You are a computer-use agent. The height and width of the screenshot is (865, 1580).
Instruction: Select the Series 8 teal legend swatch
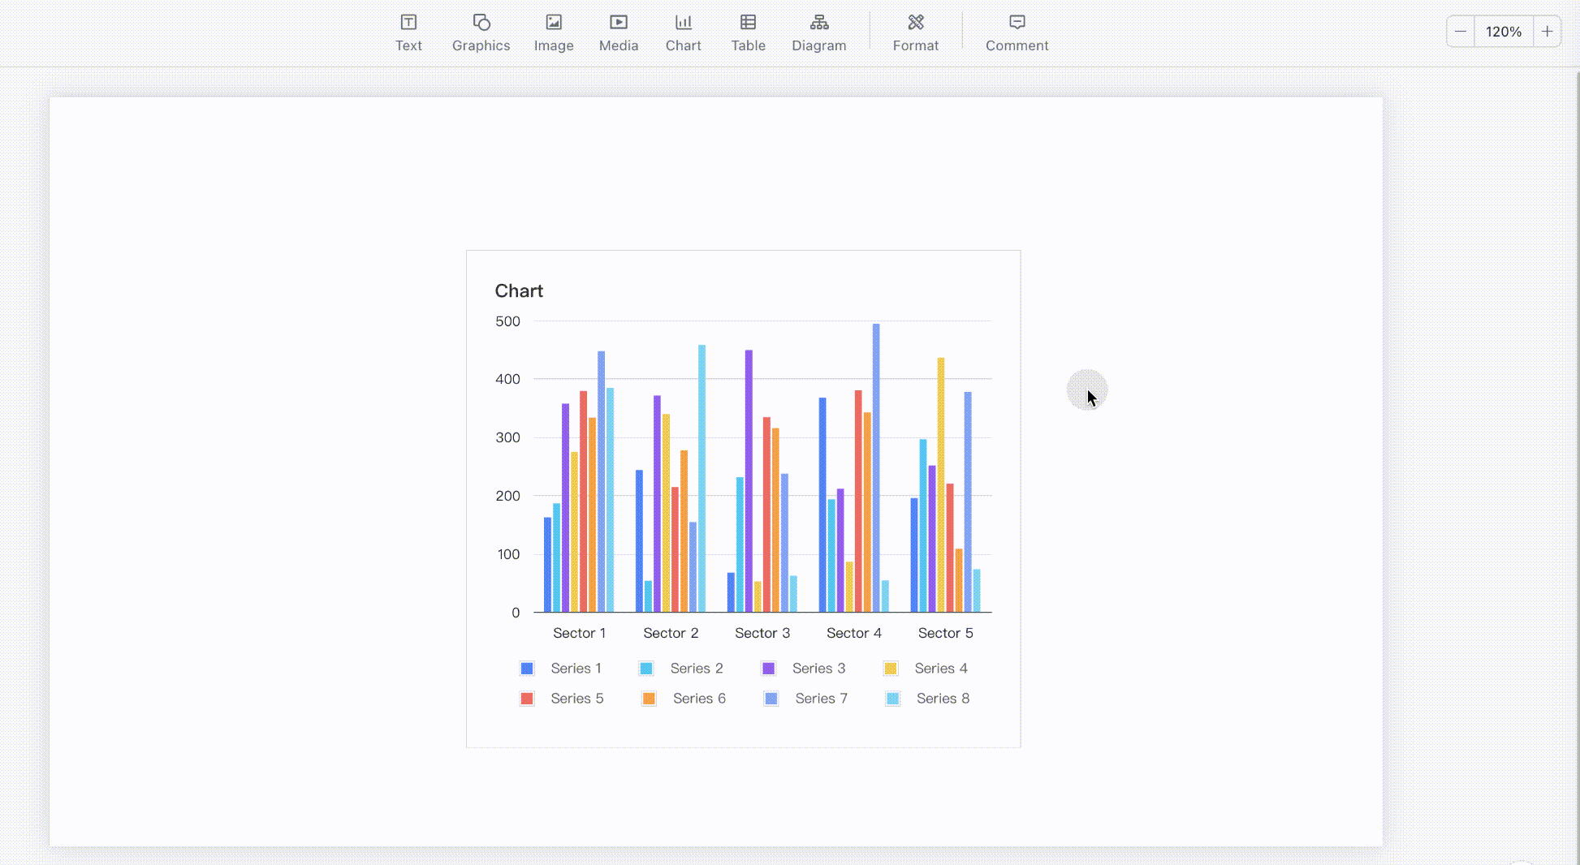click(x=891, y=699)
